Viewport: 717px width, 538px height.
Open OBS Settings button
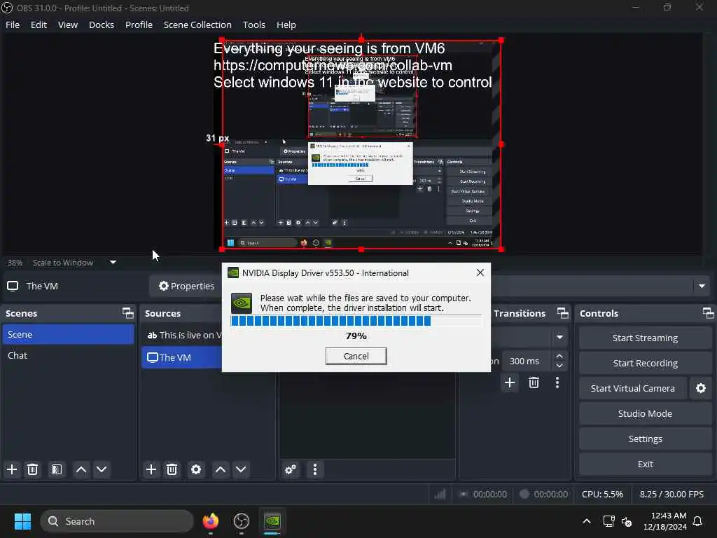click(645, 439)
